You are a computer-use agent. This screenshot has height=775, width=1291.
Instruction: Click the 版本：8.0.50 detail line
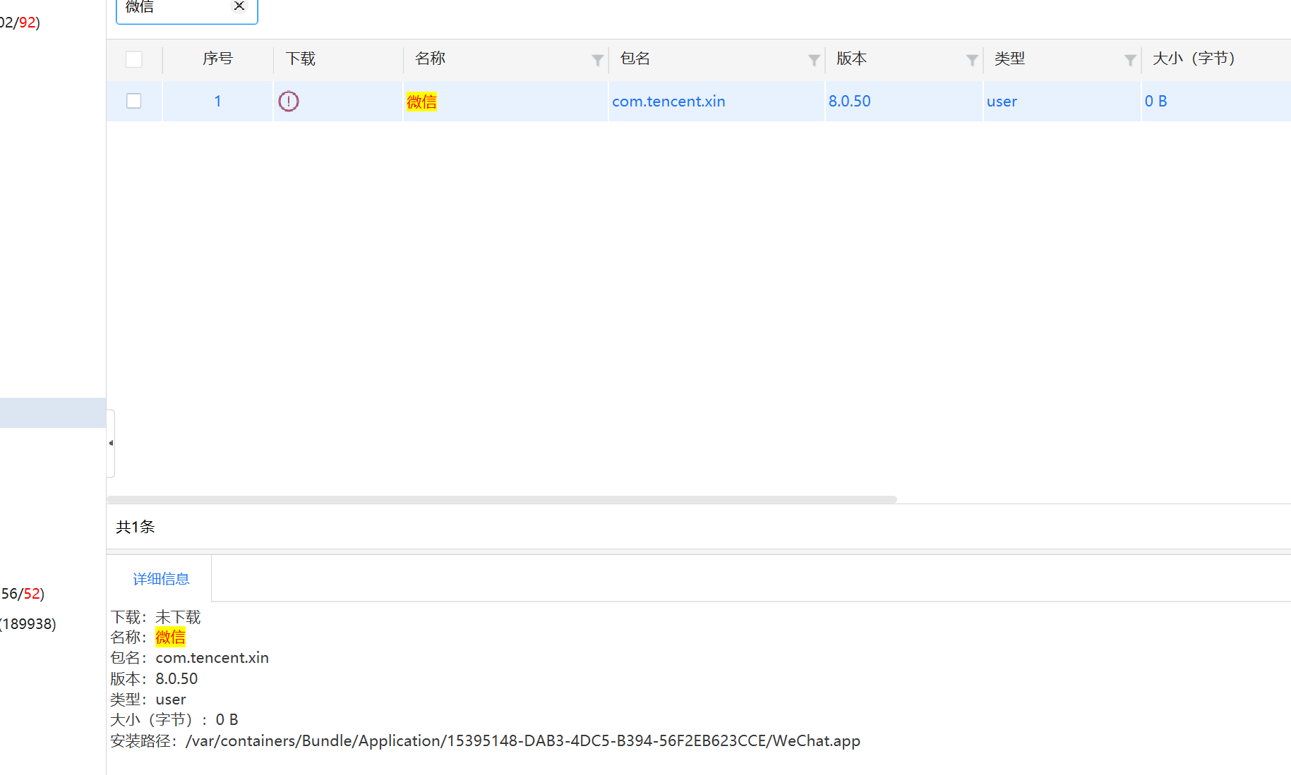tap(154, 678)
